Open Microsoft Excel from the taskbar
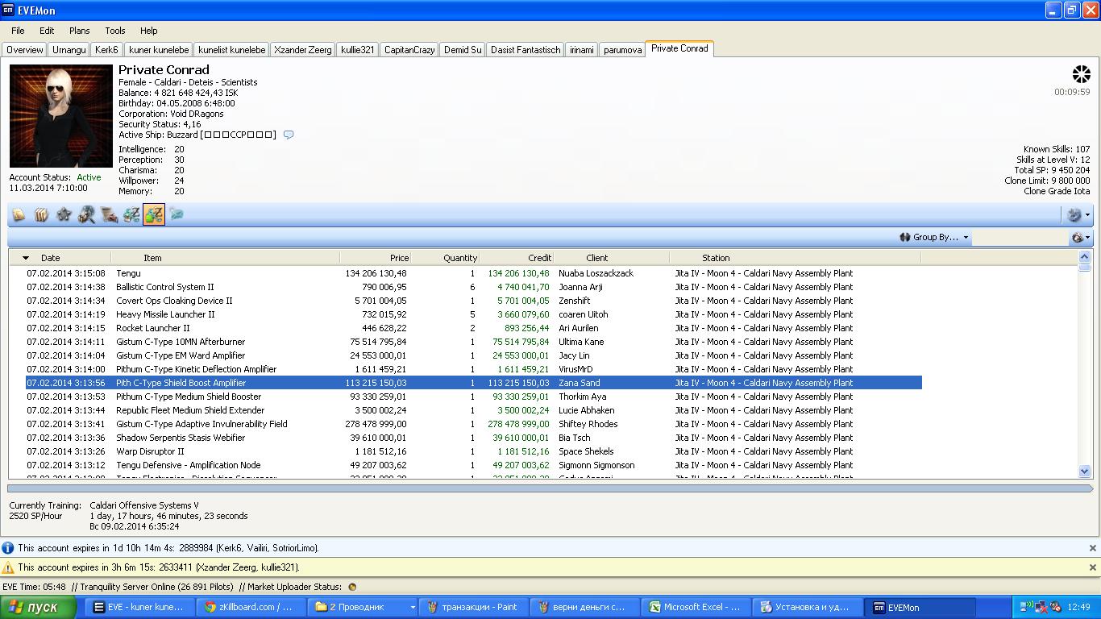Screen dimensions: 1101x619 coord(695,607)
